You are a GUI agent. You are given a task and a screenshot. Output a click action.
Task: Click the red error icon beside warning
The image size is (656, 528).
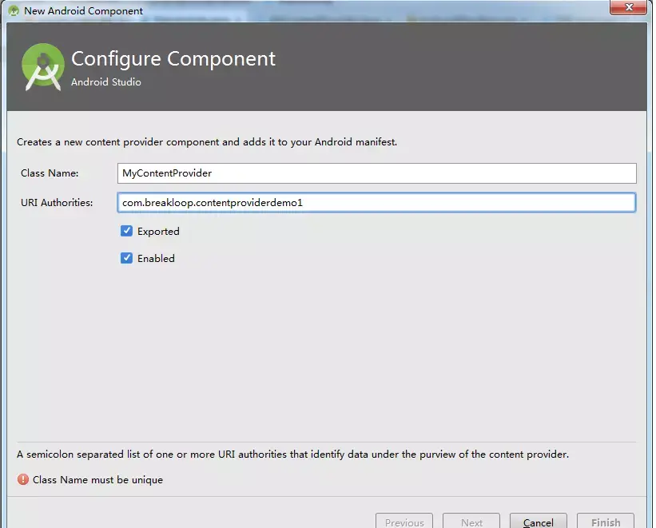pyautogui.click(x=23, y=479)
